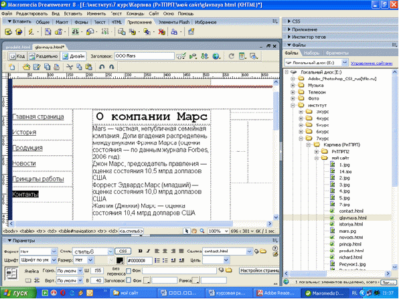Switch to the produkt.html document tab
The image size is (399, 299).
point(18,47)
